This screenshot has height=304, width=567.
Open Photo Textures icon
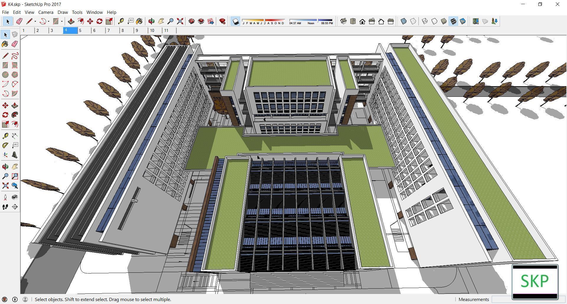(495, 21)
